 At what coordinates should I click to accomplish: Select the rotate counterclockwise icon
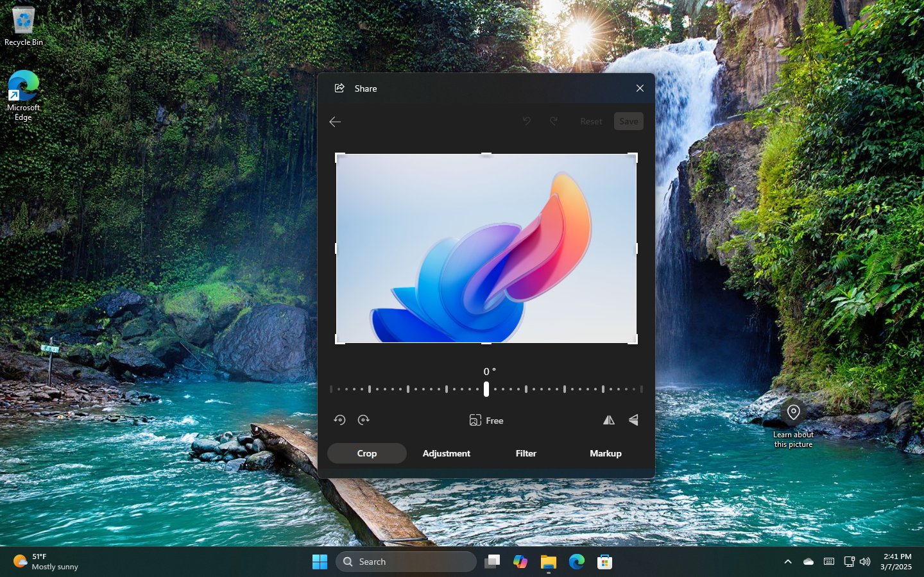pos(339,420)
